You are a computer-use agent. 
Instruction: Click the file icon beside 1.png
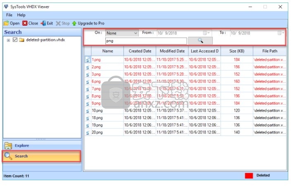[x=88, y=60]
